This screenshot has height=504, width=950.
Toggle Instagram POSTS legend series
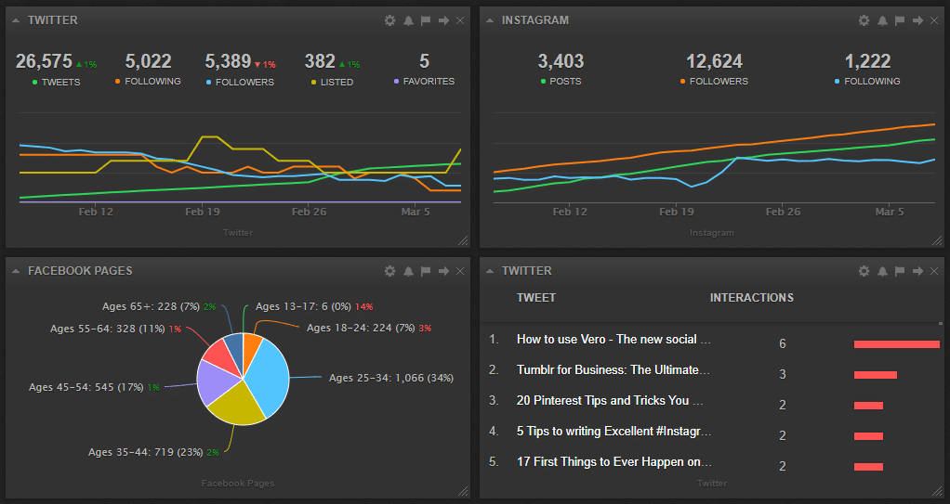point(561,81)
